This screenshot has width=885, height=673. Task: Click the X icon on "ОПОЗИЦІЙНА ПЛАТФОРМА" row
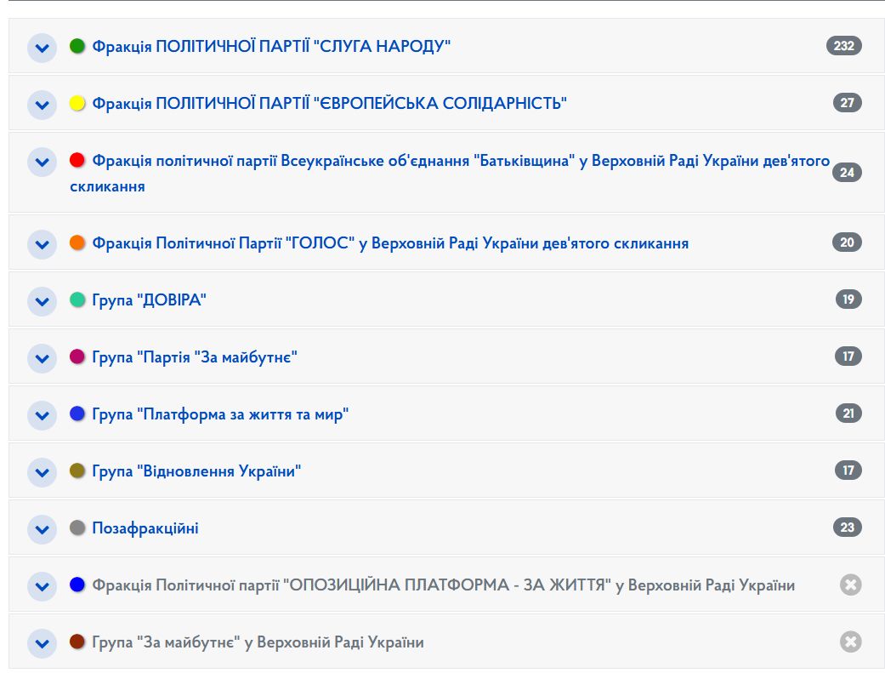pos(850,585)
